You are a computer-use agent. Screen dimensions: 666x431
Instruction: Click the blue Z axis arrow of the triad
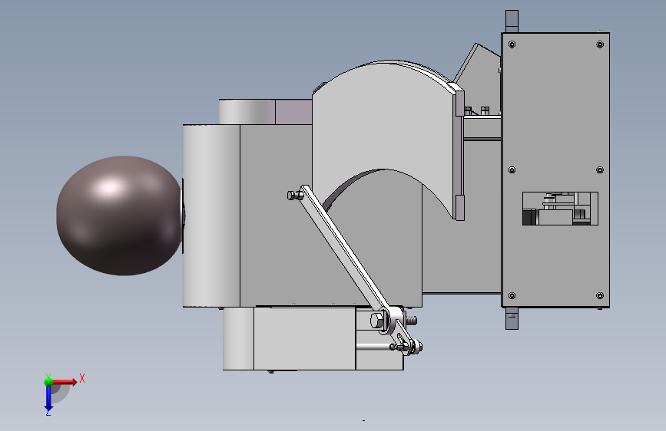[x=48, y=399]
